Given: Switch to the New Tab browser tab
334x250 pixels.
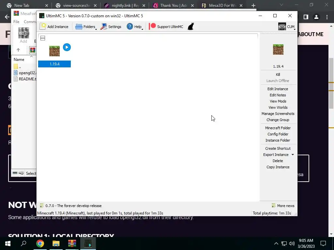Looking at the screenshot, I should point(22,6).
